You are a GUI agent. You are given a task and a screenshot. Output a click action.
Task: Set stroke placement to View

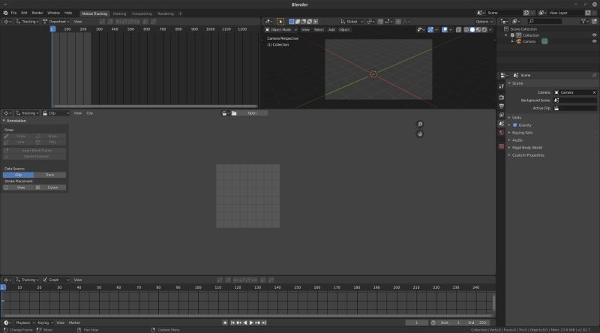tap(18, 187)
